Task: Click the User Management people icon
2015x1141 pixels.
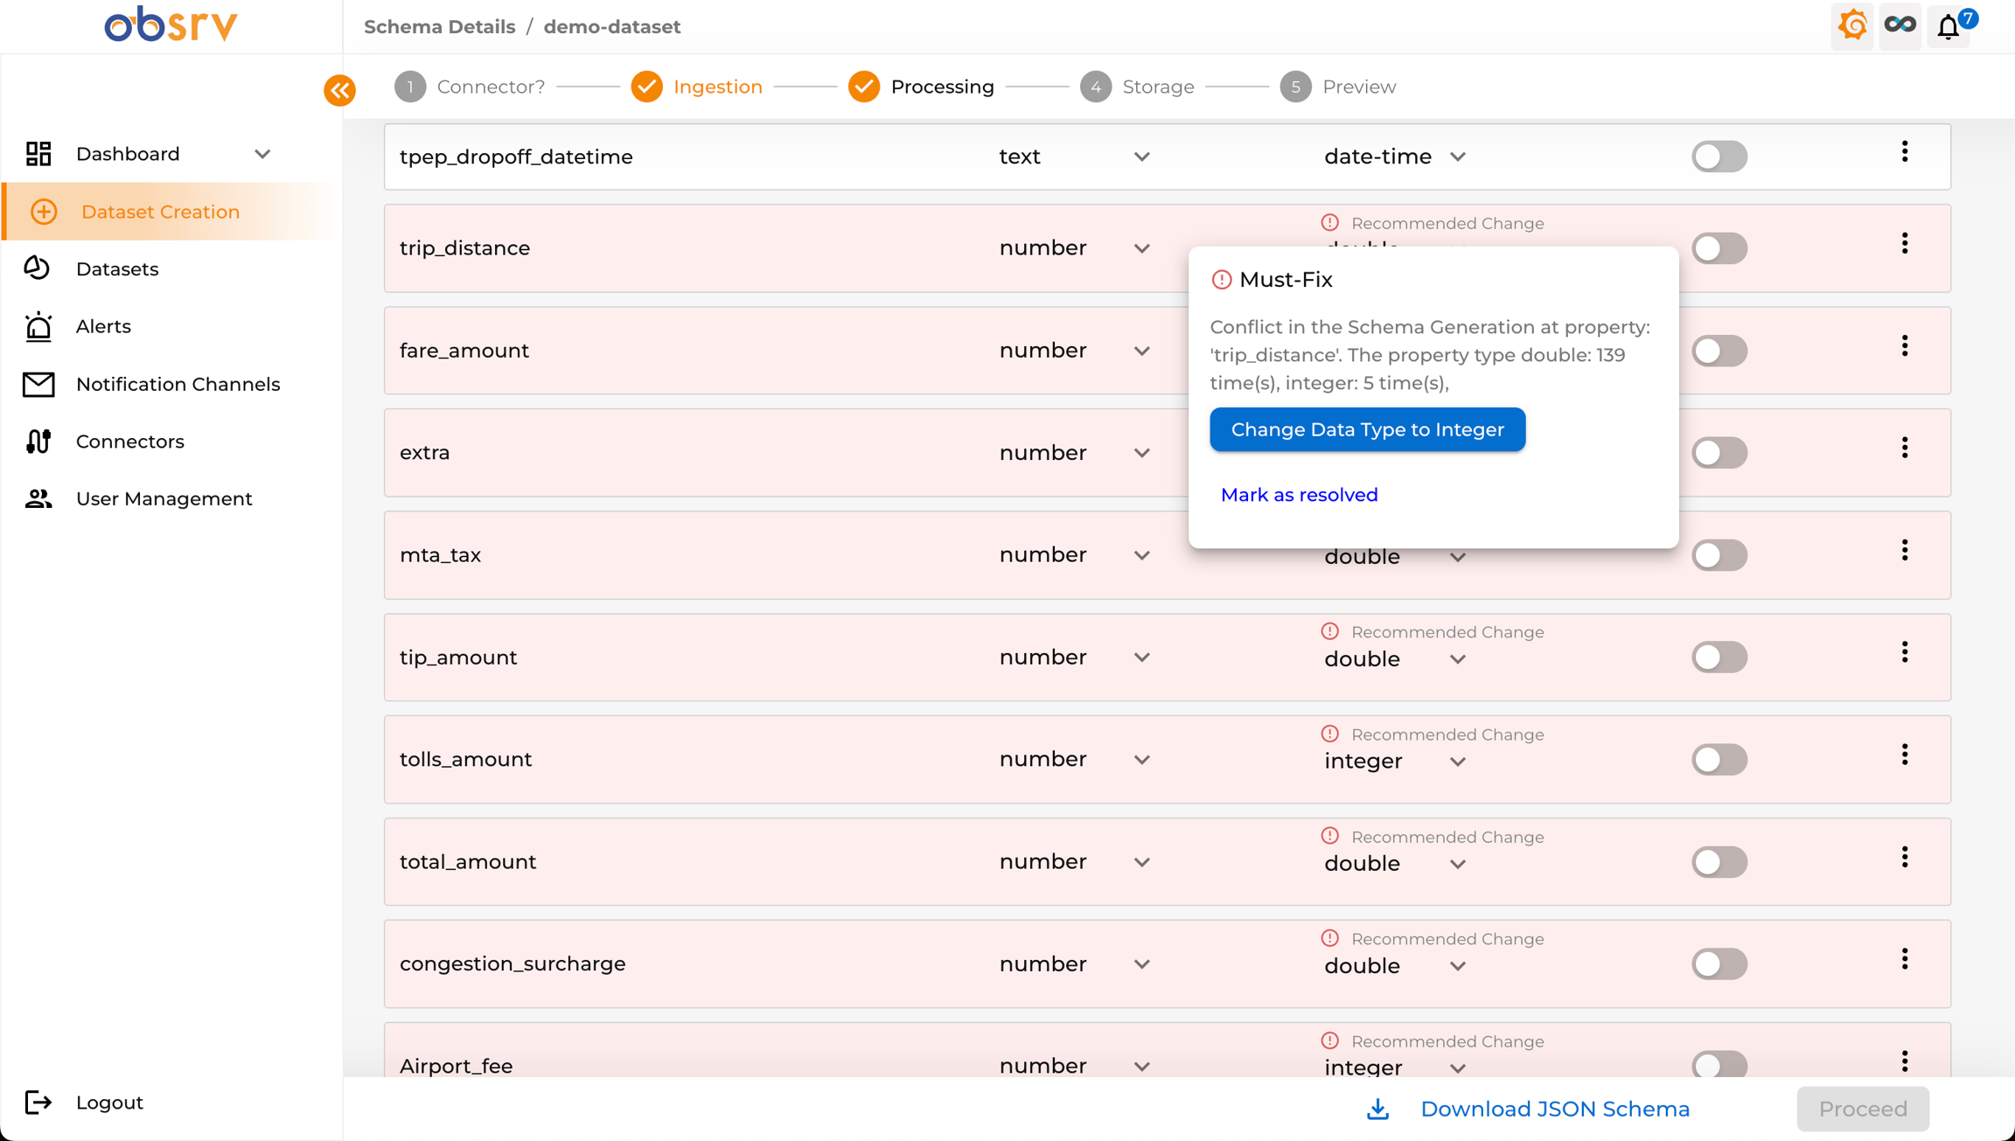Action: (x=38, y=498)
